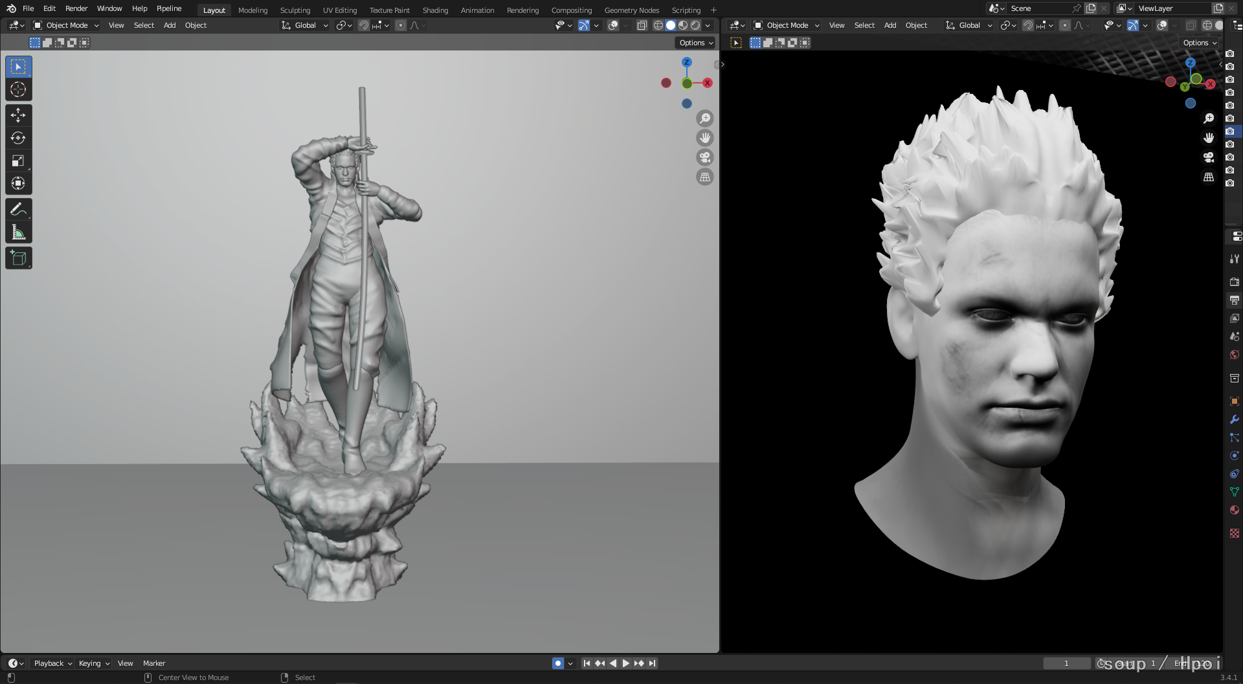Open Options dropdown in left viewport
Image resolution: width=1243 pixels, height=684 pixels.
tap(696, 43)
